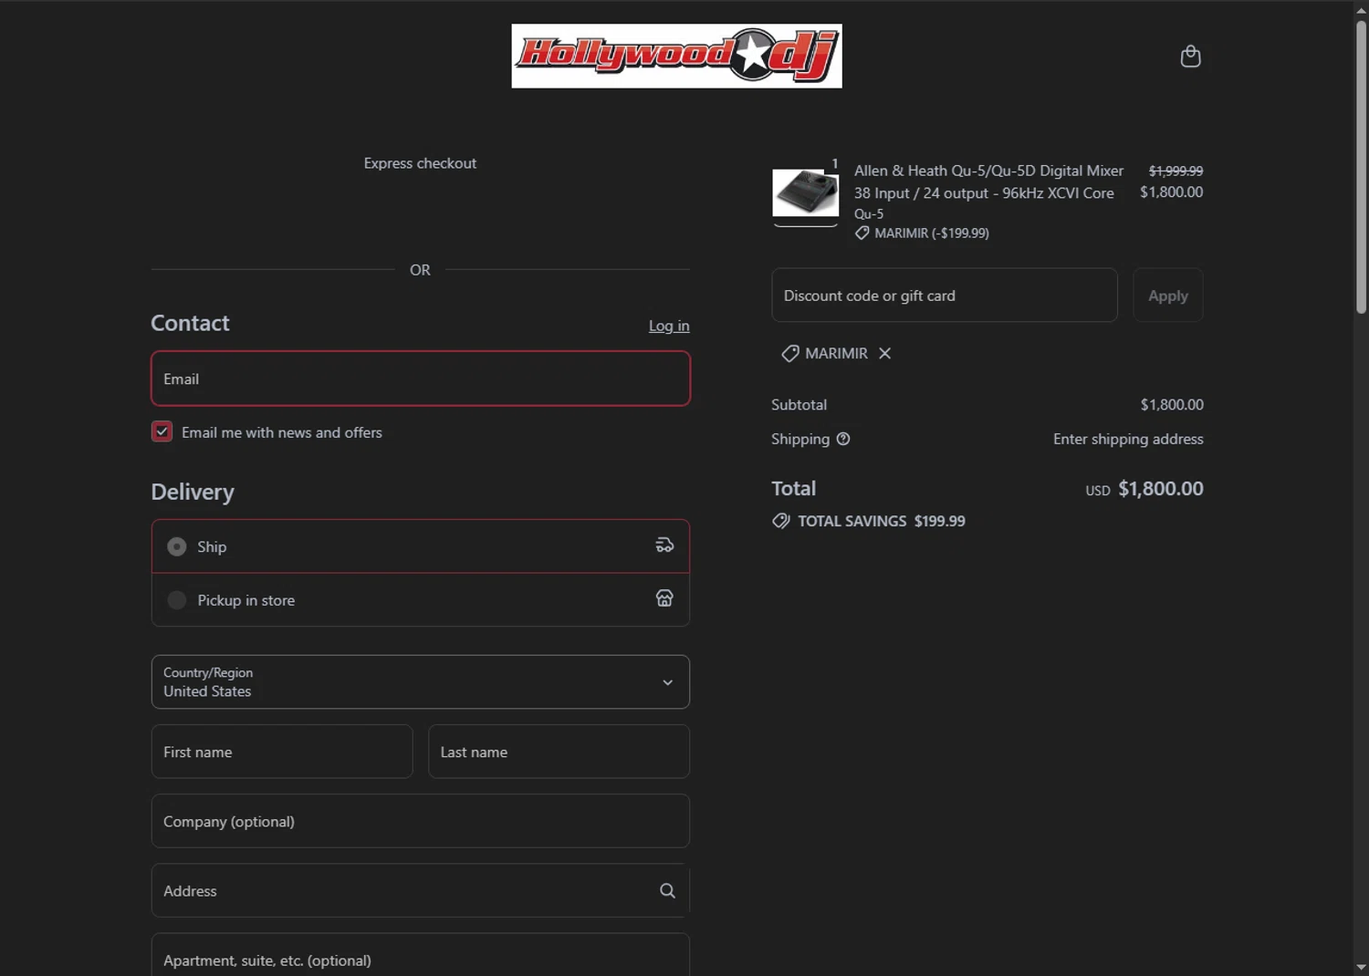The width and height of the screenshot is (1369, 976).
Task: Focus the First name field
Action: 282,752
